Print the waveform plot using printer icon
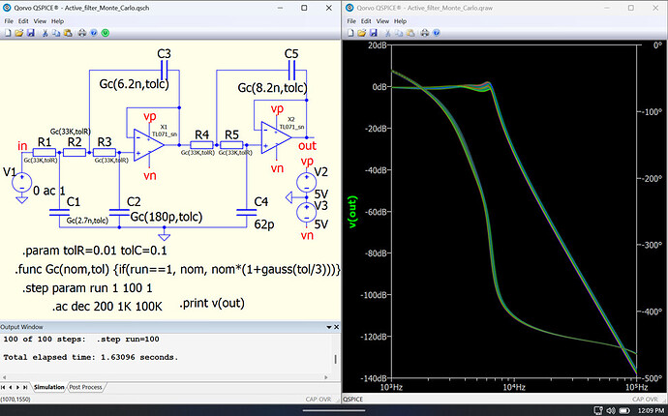The height and width of the screenshot is (416, 668). coord(423,33)
